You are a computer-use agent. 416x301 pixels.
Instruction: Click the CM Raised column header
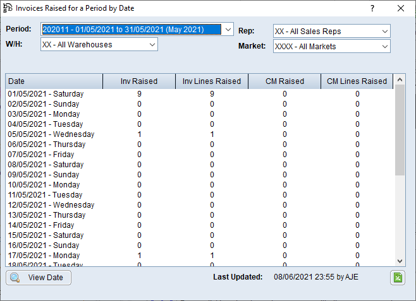(284, 81)
